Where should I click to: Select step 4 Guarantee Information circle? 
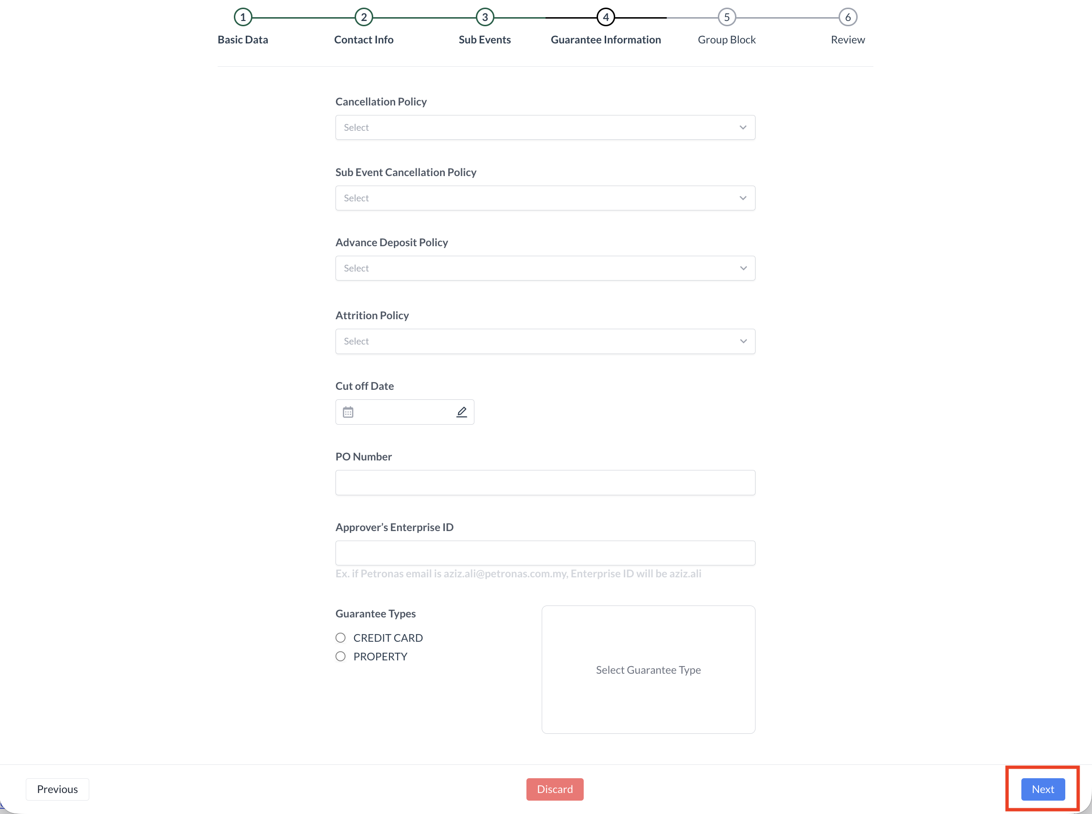click(x=606, y=17)
